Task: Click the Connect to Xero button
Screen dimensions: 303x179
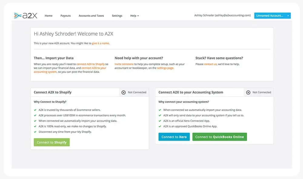Action: point(174,137)
